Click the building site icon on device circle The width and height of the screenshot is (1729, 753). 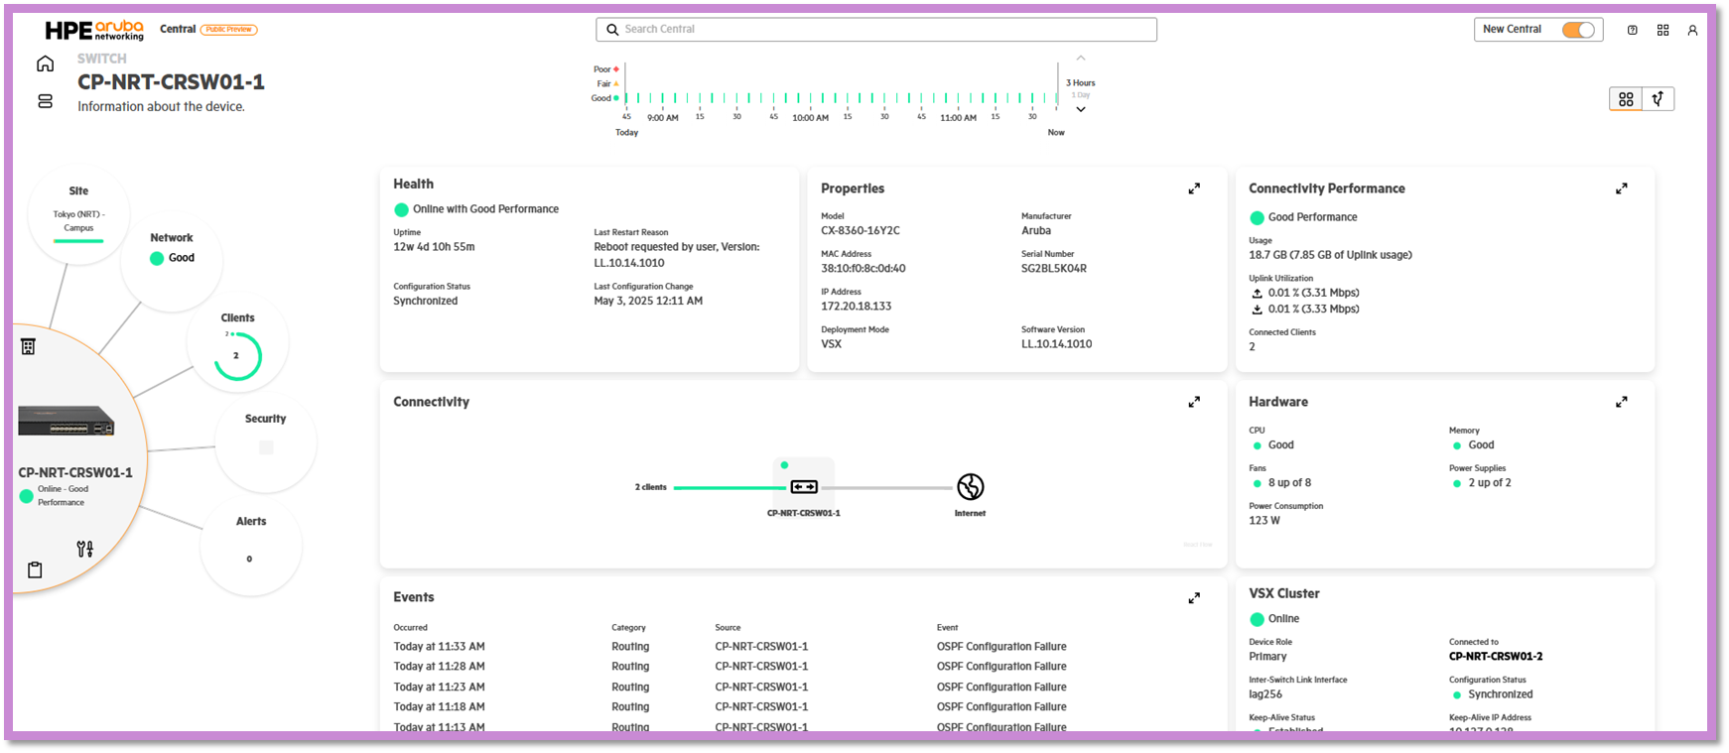(x=28, y=346)
